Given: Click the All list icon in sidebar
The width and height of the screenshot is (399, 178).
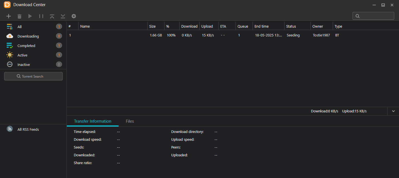Looking at the screenshot, I should coord(10,27).
